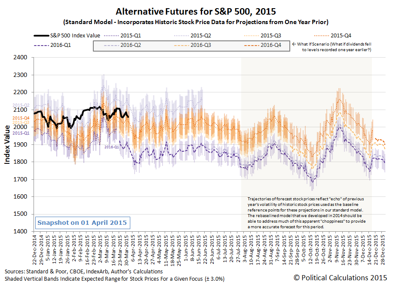Click the 2400 y-axis label

click(20, 58)
